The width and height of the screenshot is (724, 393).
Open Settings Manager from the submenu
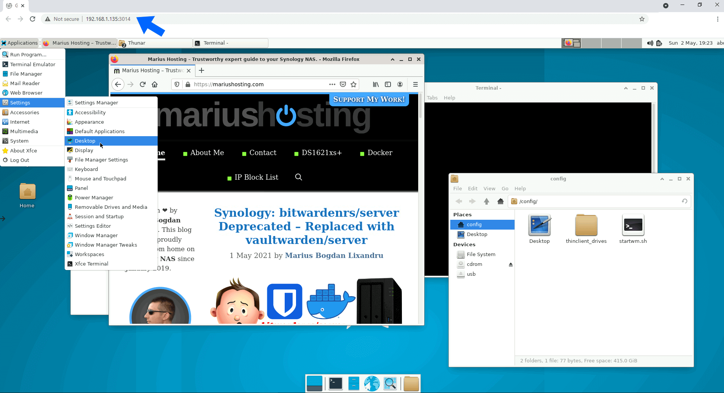click(x=111, y=103)
